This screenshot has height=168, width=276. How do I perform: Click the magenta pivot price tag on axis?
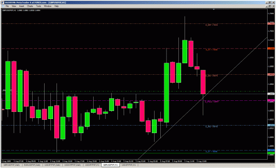(271, 100)
